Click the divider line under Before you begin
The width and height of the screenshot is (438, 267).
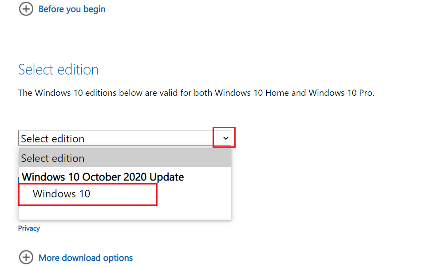pyautogui.click(x=228, y=21)
